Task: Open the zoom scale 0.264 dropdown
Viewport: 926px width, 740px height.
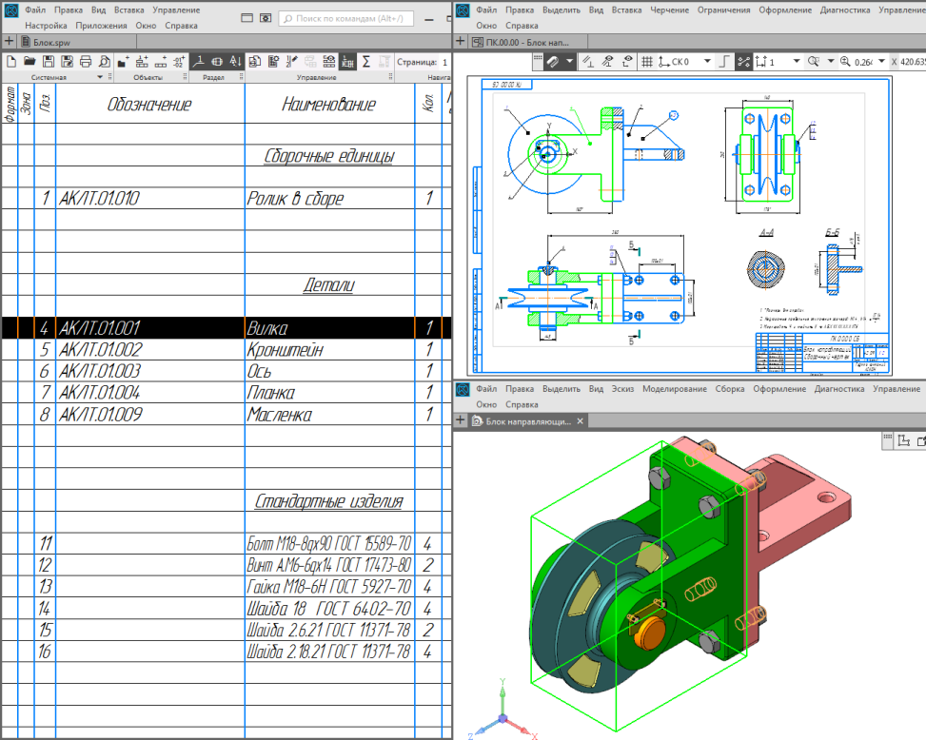Action: (882, 62)
